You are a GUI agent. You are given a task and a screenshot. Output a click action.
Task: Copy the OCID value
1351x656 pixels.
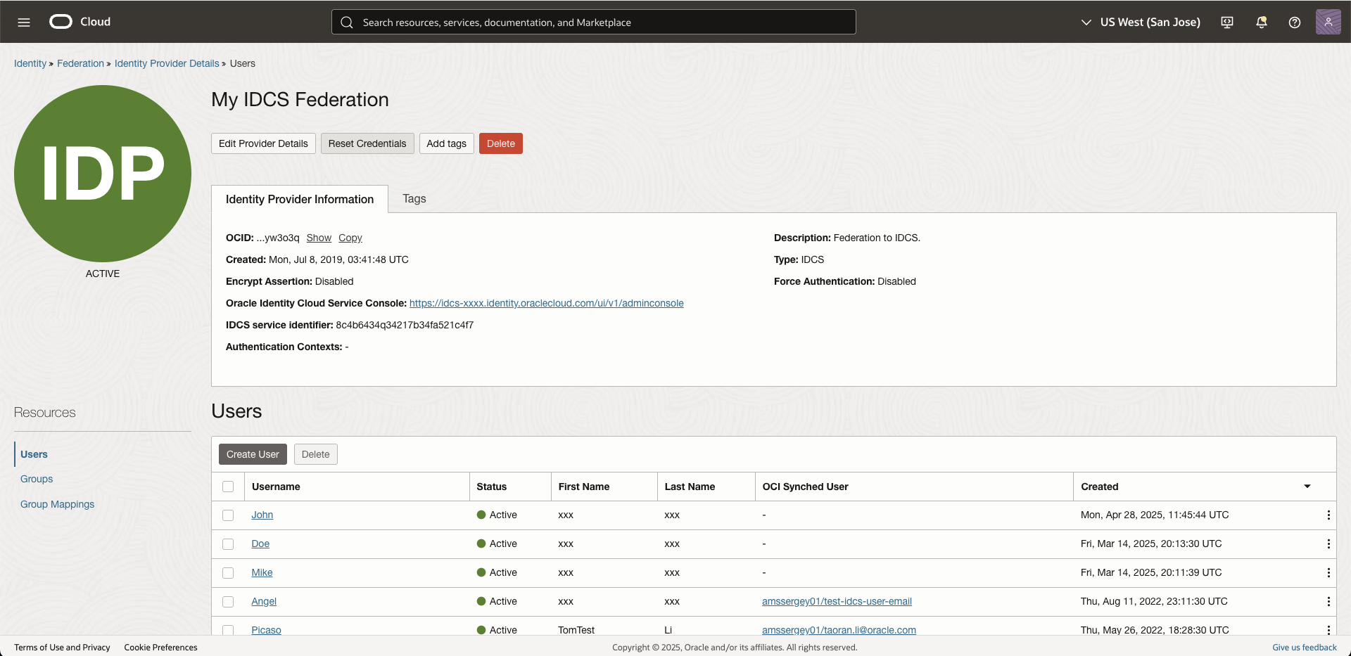(350, 238)
